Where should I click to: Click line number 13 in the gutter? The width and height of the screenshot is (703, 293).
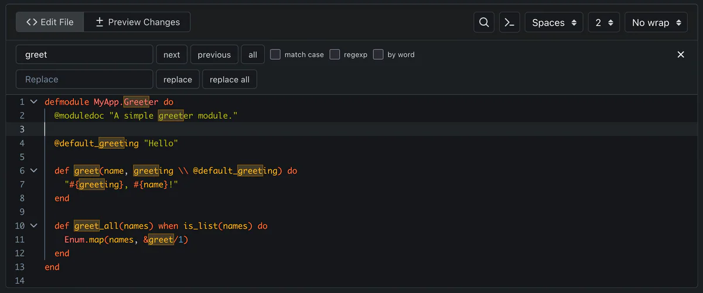20,267
